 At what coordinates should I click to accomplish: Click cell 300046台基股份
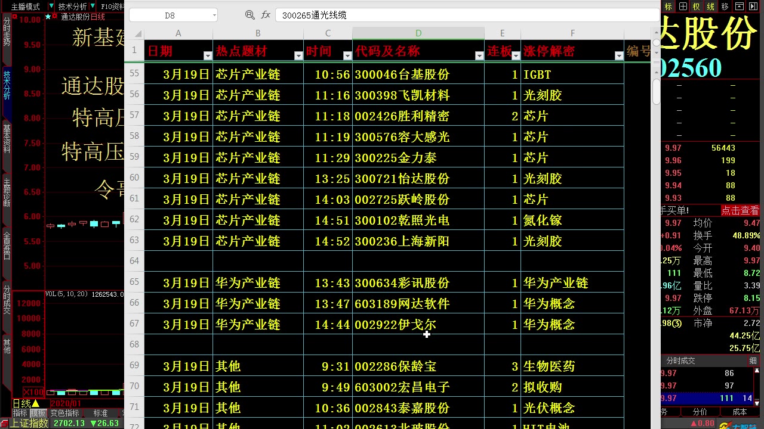tap(418, 74)
